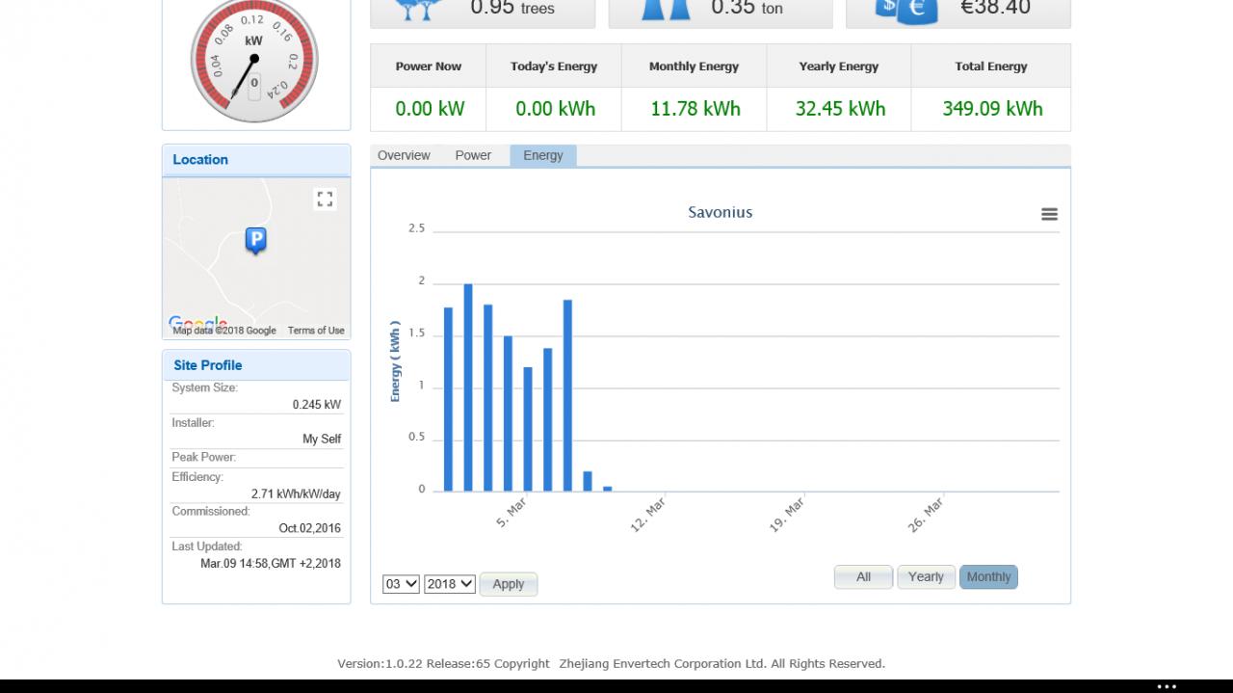Switch to the Overview tab
This screenshot has height=693, width=1233.
pyautogui.click(x=404, y=155)
